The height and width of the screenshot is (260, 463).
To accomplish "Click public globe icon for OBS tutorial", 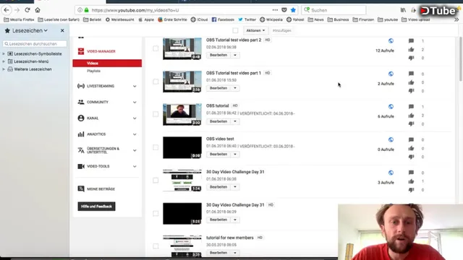I will [391, 106].
